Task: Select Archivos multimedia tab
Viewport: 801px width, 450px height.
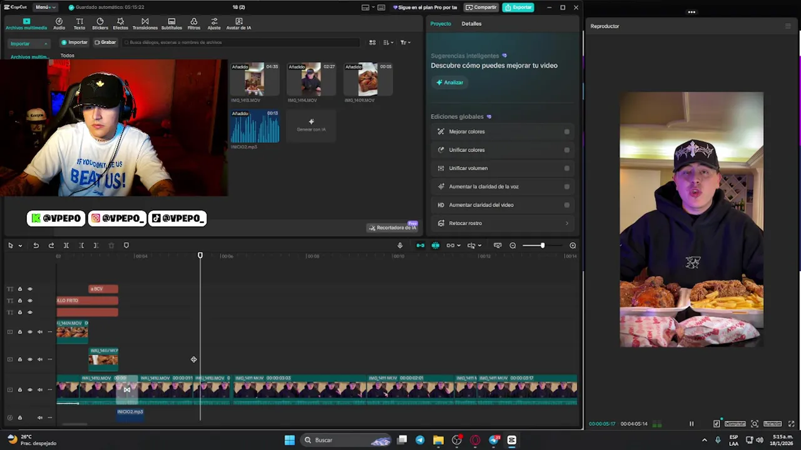Action: point(26,24)
